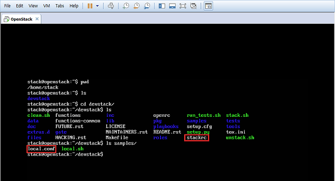Screen dimensions: 335x181
Task: Click the setup.py file name
Action: [198, 132]
